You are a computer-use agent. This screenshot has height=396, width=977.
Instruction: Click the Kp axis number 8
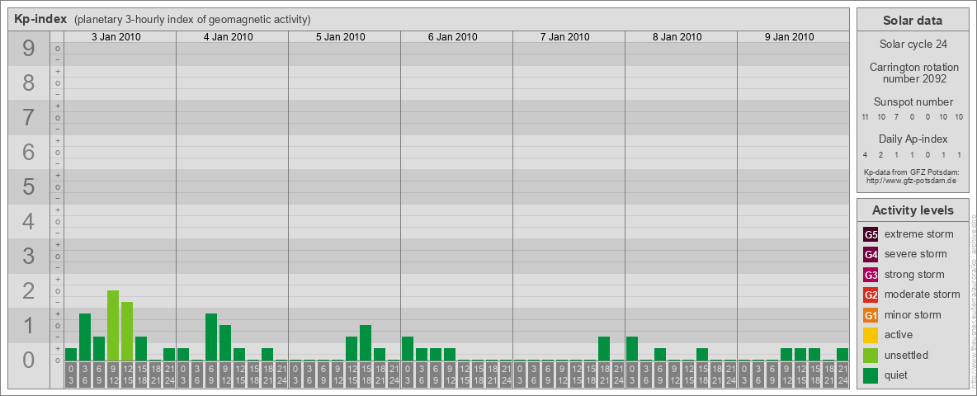pyautogui.click(x=28, y=82)
